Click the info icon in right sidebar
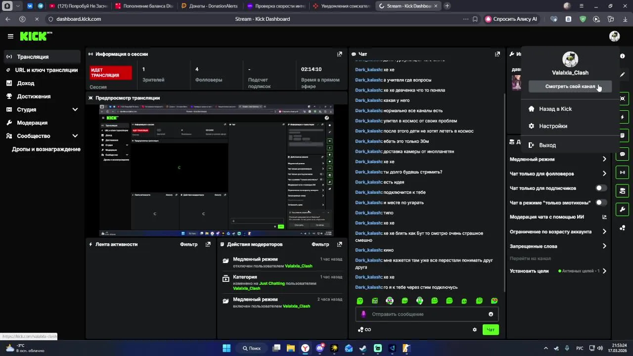The image size is (633, 356). pos(622,56)
